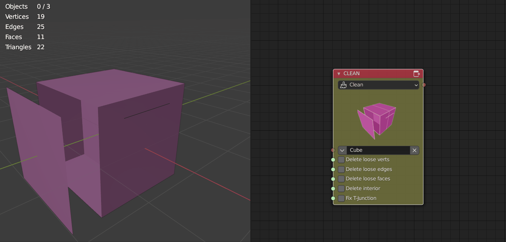The width and height of the screenshot is (506, 242).
Task: Click the Clean node output socket
Action: [x=424, y=85]
